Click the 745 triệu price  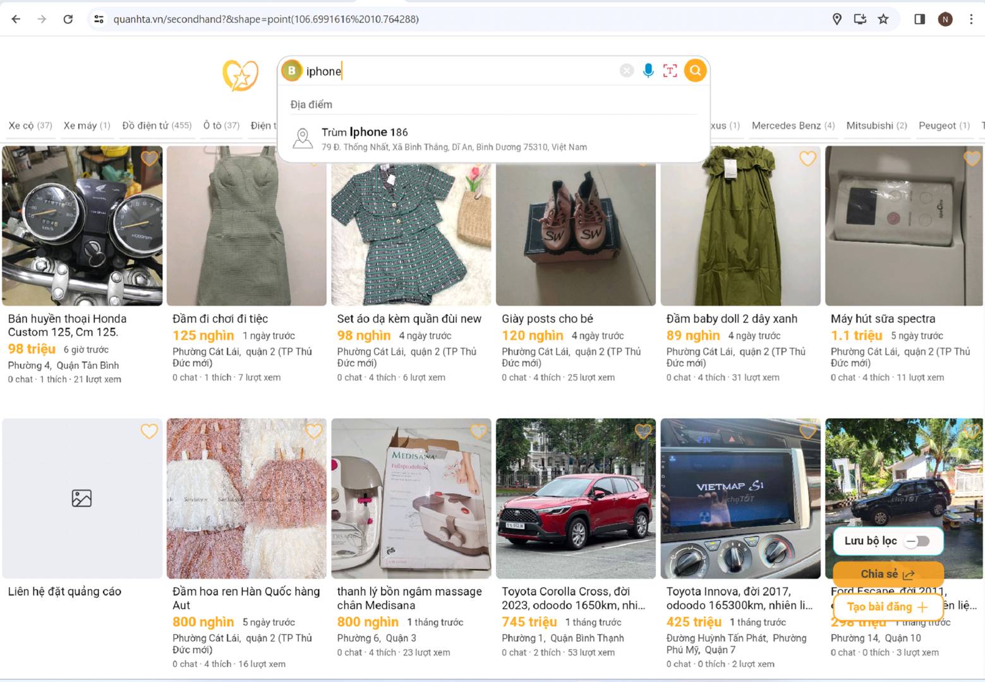(x=529, y=622)
